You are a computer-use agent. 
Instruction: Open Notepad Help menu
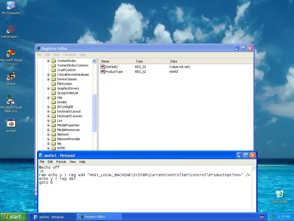[82, 162]
